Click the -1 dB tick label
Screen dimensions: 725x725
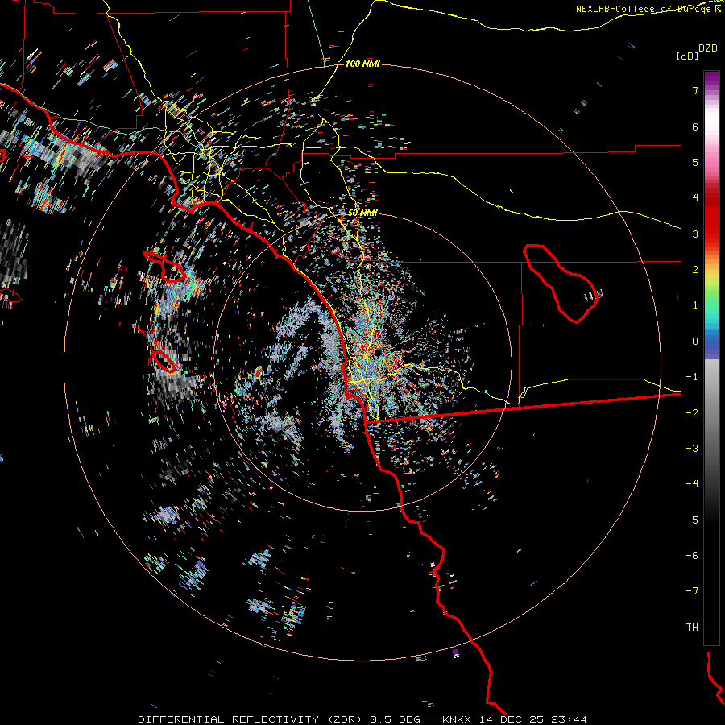(692, 377)
